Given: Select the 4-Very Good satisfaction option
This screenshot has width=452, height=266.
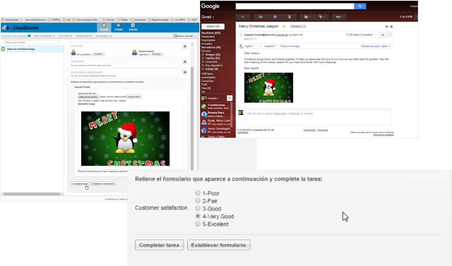Looking at the screenshot, I should point(198,215).
